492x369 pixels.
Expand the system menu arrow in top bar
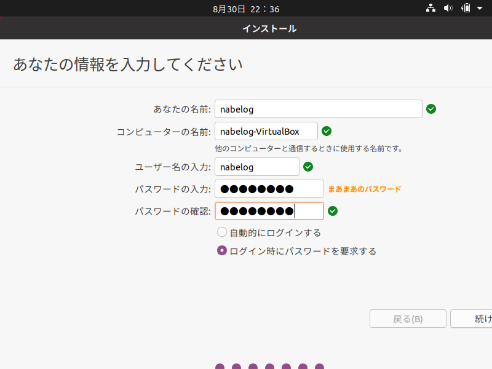(480, 8)
